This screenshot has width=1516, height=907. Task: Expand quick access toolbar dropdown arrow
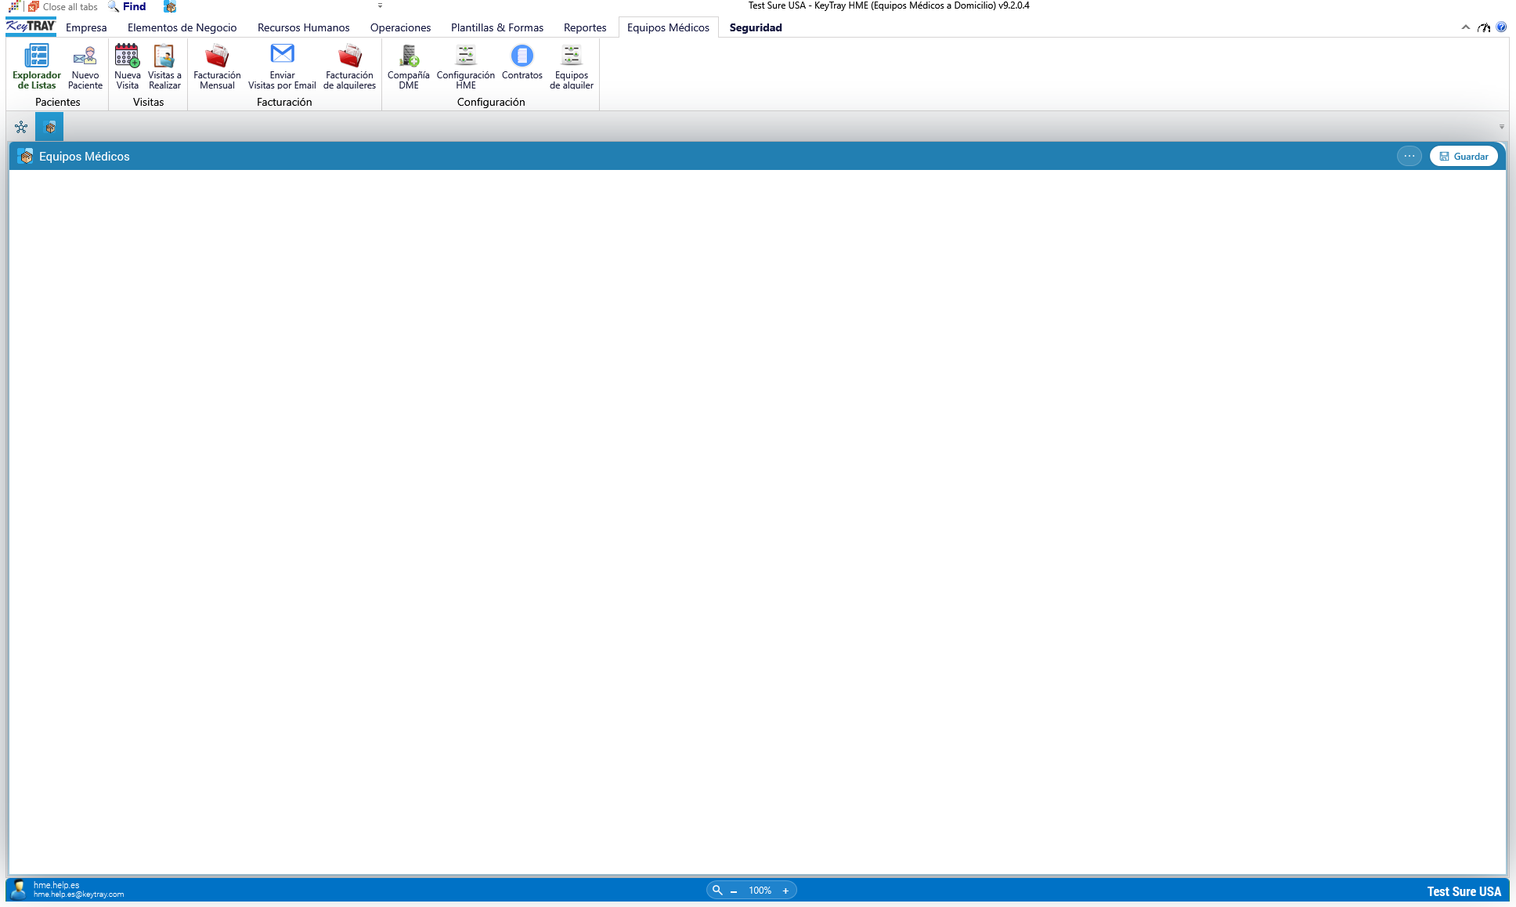(x=380, y=5)
